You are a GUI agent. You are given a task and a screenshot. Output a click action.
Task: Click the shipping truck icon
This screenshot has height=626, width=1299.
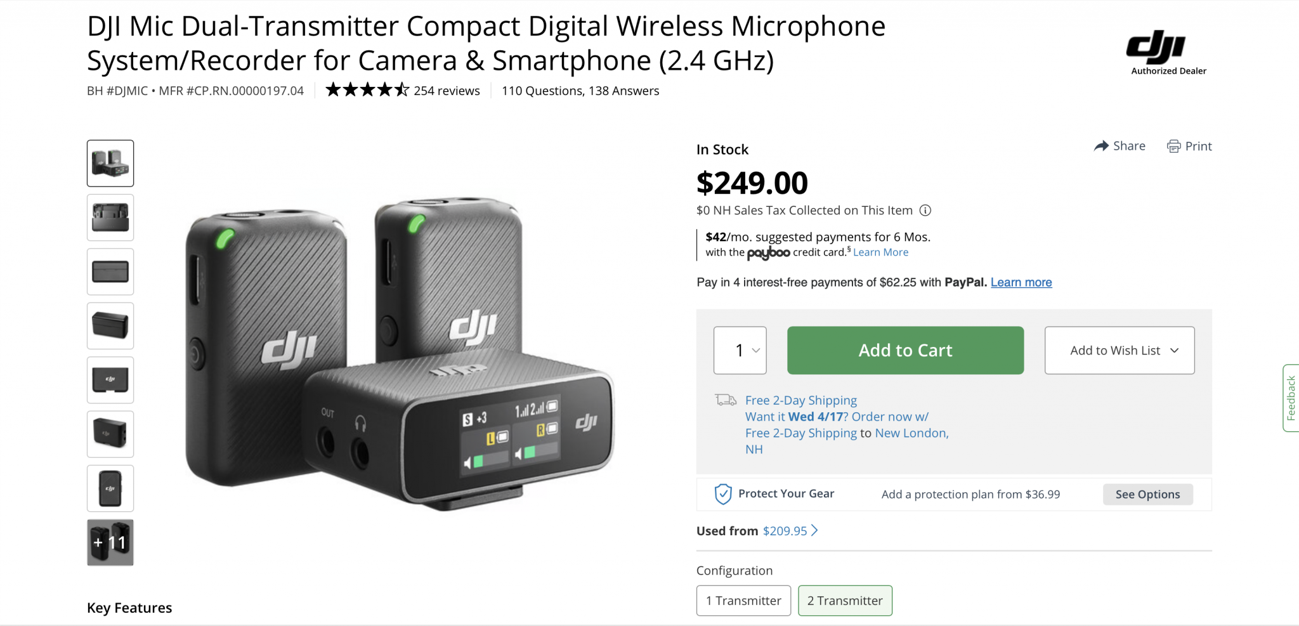click(726, 400)
